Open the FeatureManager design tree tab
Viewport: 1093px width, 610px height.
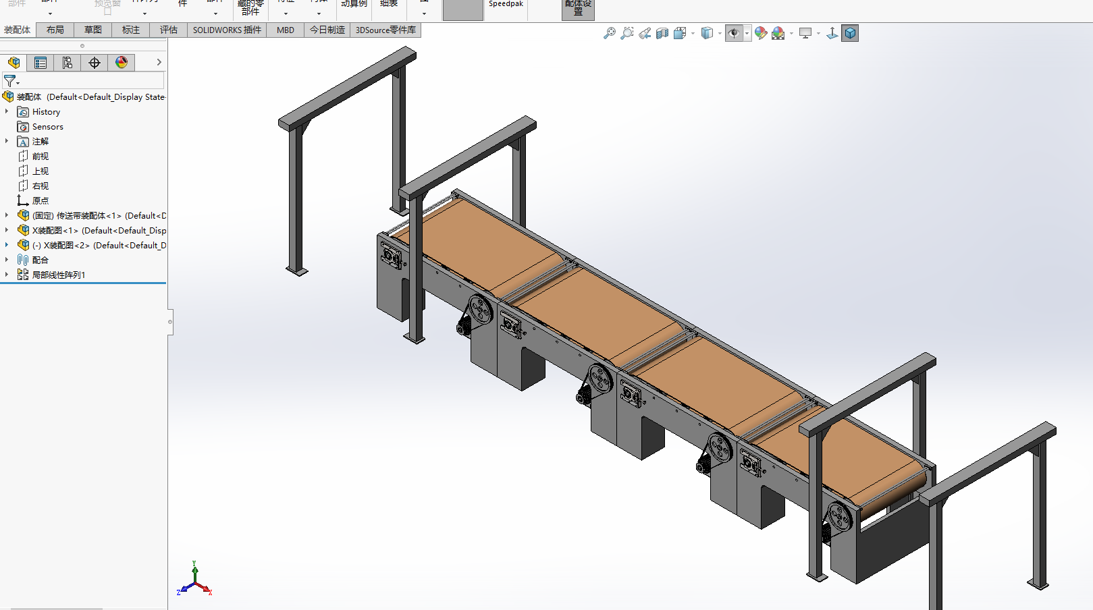[x=14, y=63]
